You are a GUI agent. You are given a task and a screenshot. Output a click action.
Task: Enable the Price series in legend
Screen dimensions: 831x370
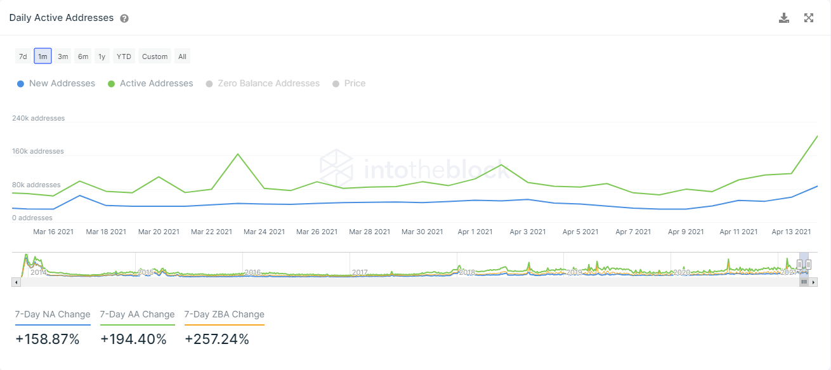348,84
